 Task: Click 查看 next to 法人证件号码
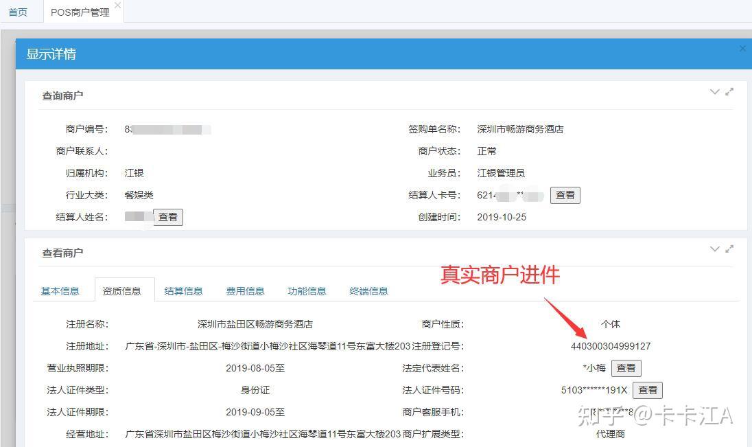[648, 390]
